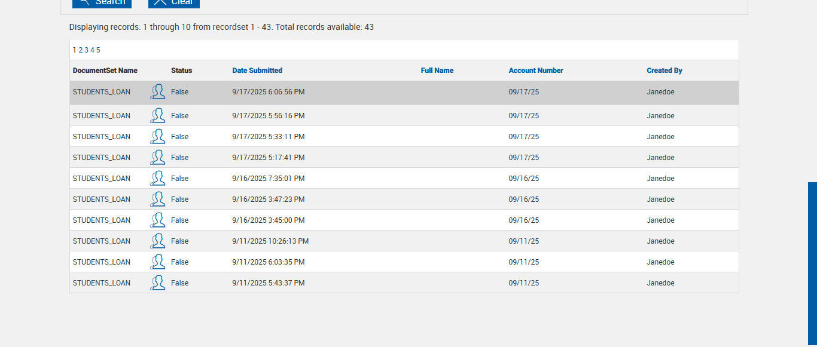Open the person icon for the 10:26:13 PM row
Screen dimensions: 817x347
pyautogui.click(x=158, y=241)
